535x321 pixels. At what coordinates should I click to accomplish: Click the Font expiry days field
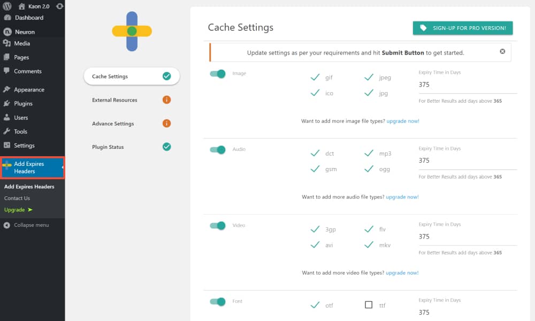(x=468, y=312)
